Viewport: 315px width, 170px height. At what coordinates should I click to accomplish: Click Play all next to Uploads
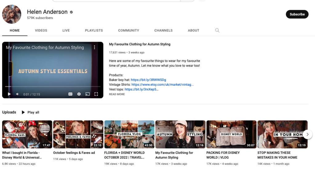tap(30, 112)
